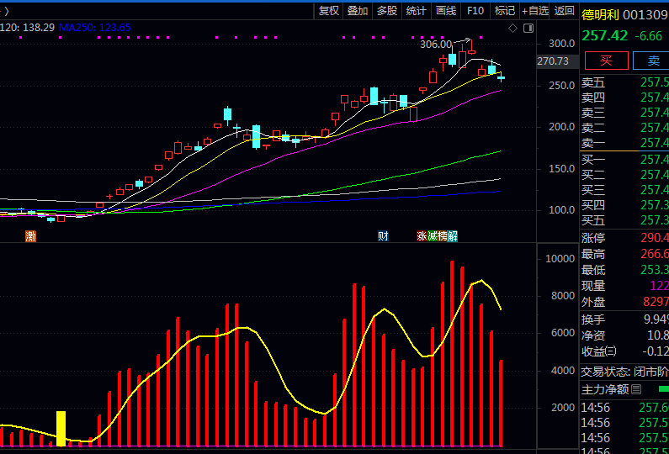
Task: Open the 多股 multi-stock view
Action: (387, 11)
